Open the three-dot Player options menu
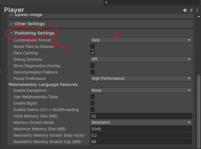Image resolution: width=201 pixels, height=149 pixels. [x=197, y=10]
